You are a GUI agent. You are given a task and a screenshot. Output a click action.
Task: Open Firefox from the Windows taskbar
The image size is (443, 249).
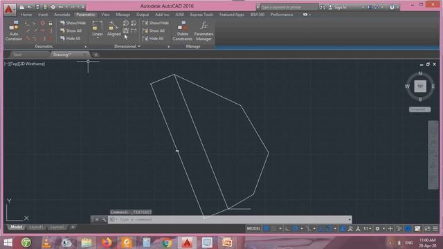tap(107, 243)
